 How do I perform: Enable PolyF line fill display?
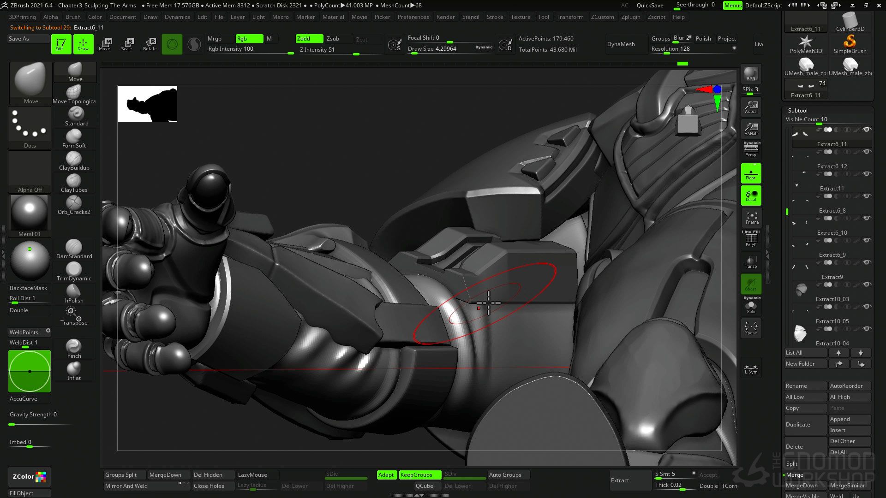pyautogui.click(x=751, y=239)
